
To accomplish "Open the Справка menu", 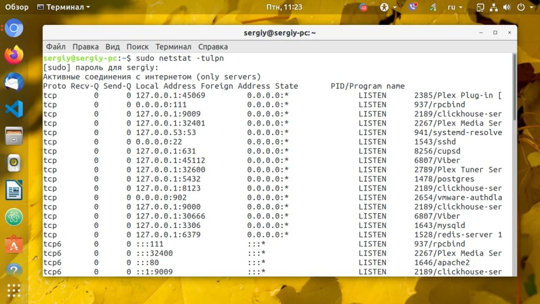I will 213,46.
